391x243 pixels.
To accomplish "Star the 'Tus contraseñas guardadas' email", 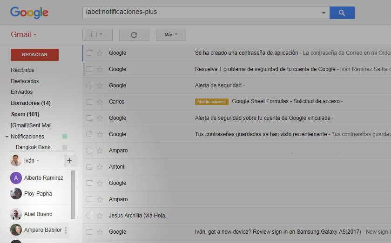I will (x=100, y=134).
